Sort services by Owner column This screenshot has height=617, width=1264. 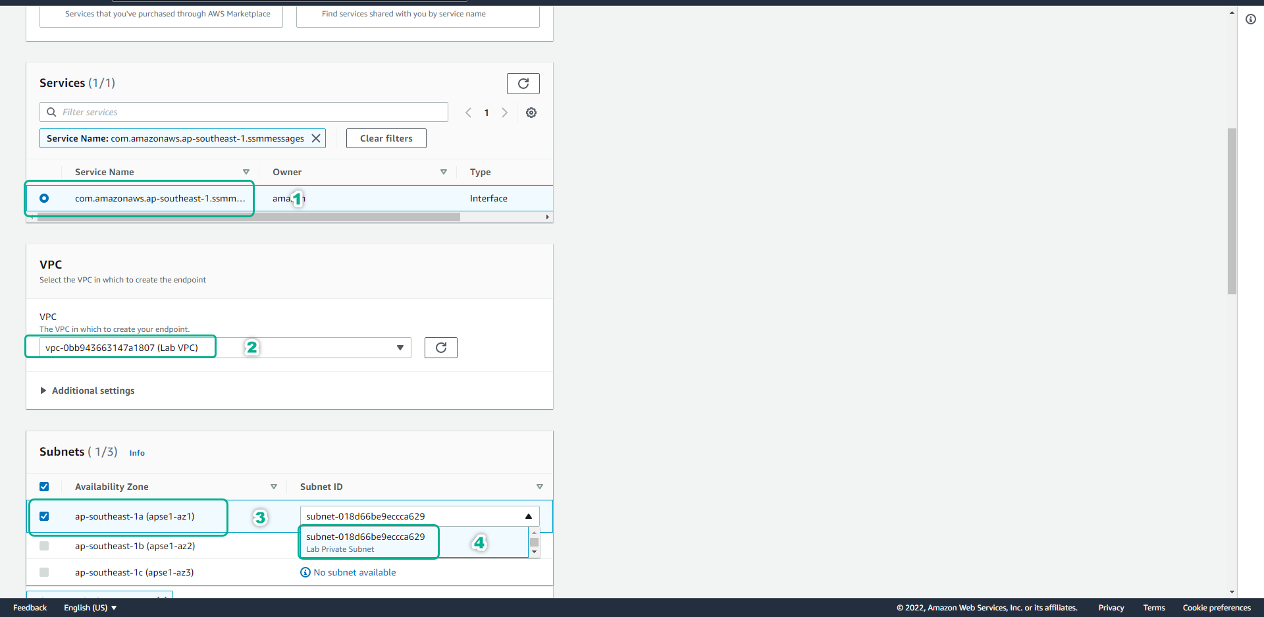point(443,172)
